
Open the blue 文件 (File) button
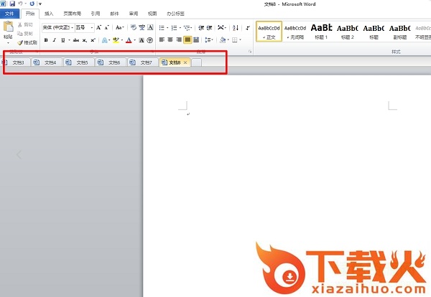click(9, 13)
